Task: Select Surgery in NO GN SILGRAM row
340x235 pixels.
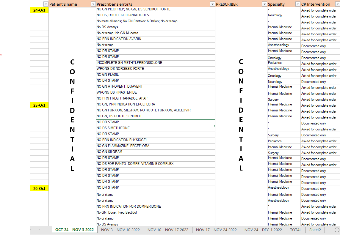Action: pos(283,152)
